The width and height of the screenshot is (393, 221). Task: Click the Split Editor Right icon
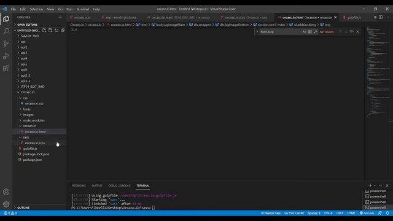(381, 17)
